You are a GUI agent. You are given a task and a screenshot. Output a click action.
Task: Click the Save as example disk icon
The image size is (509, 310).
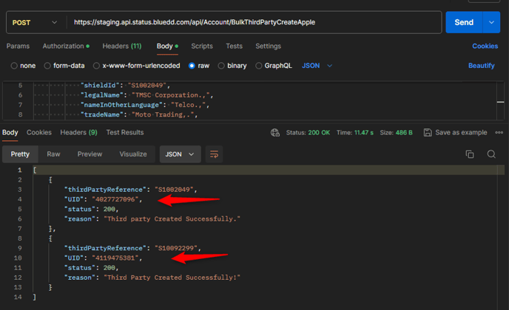point(428,133)
